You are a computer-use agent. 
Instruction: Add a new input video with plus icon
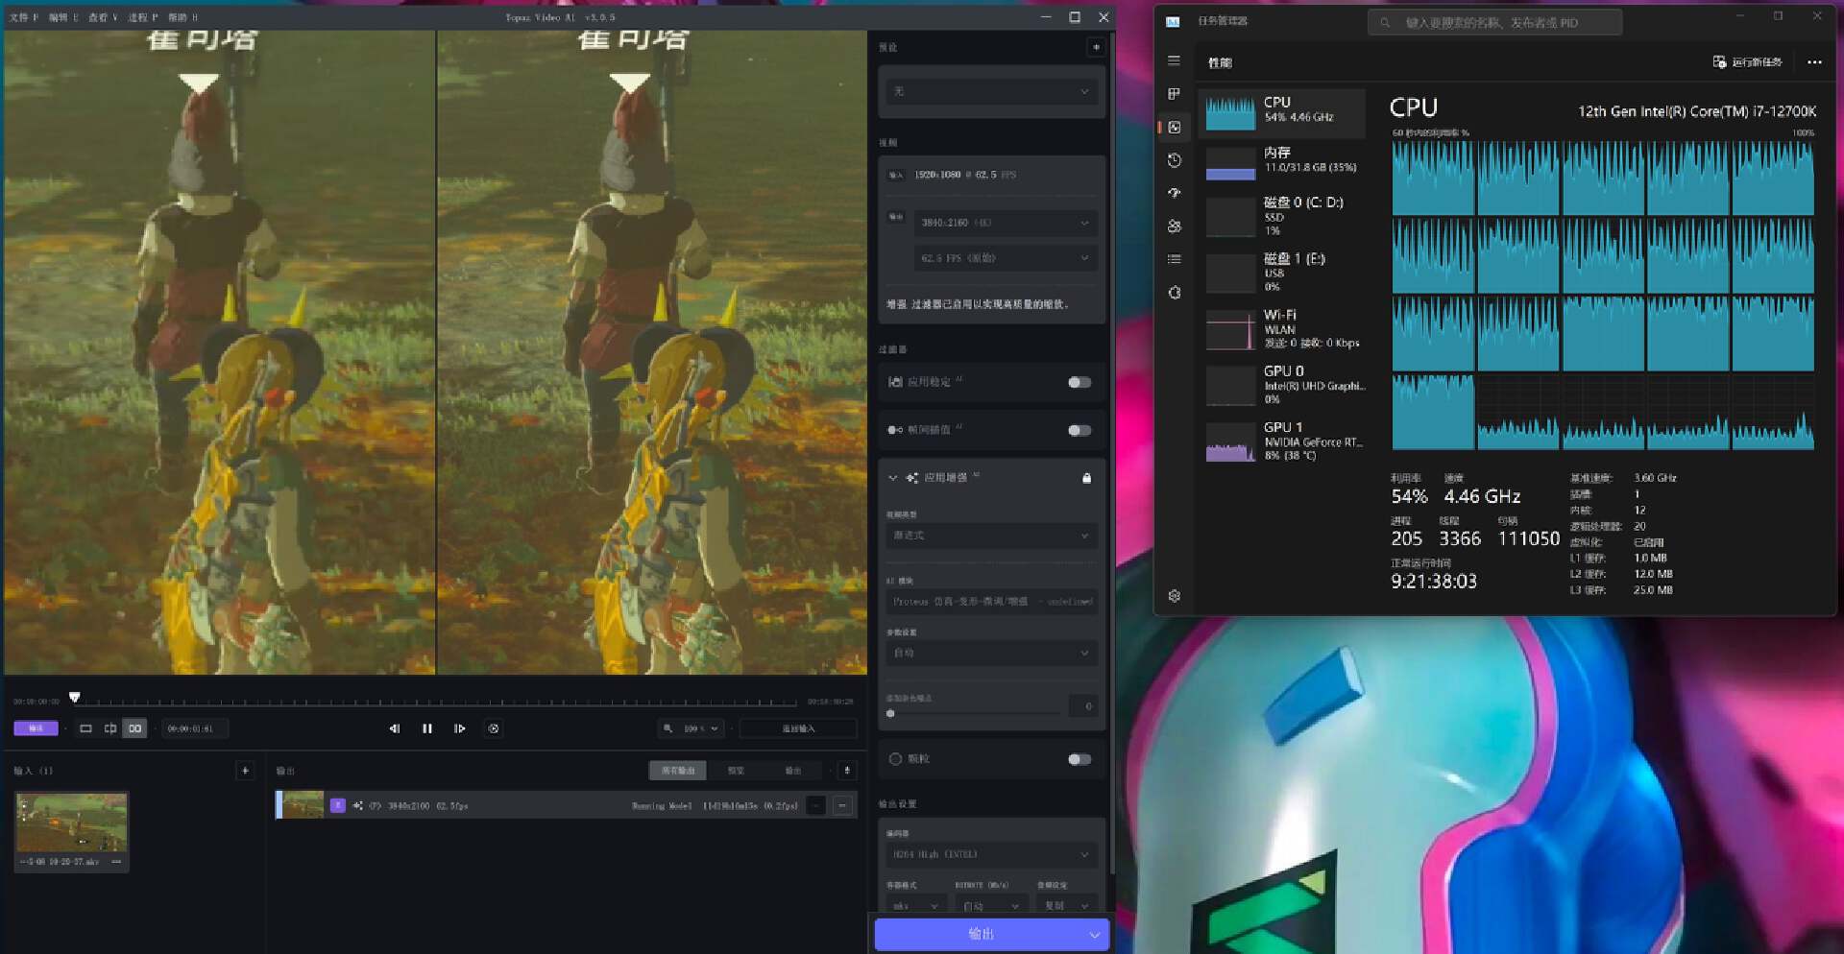[245, 770]
